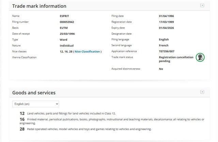
Task: Click the class 16 number in goods list
Action: click(x=22, y=119)
